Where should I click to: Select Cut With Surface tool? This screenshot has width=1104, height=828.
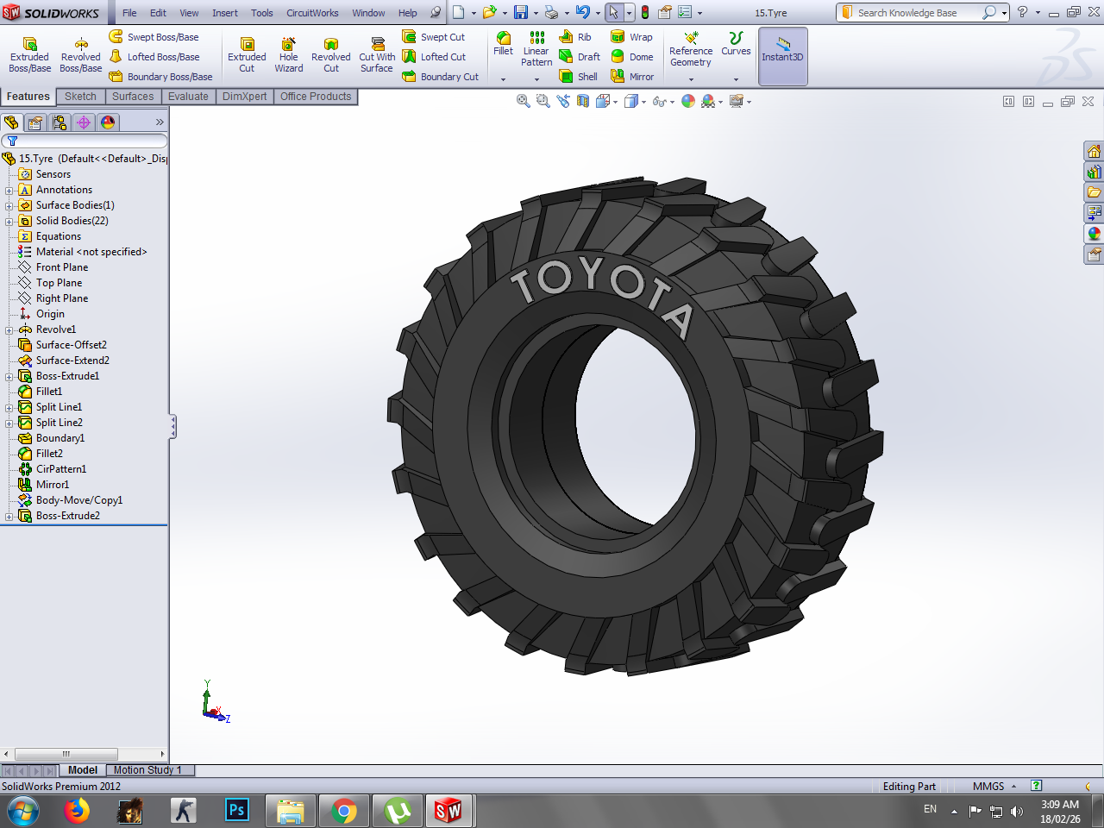point(377,55)
